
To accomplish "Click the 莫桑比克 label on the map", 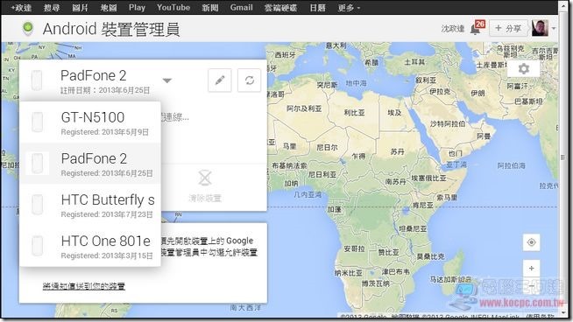I will coord(431,256).
